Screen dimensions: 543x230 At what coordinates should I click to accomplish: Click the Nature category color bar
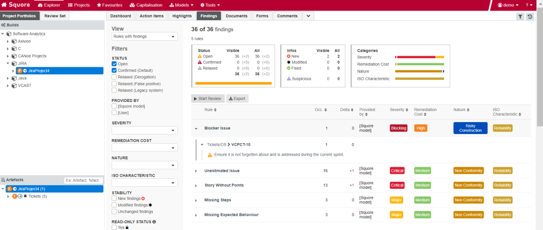tap(419, 71)
